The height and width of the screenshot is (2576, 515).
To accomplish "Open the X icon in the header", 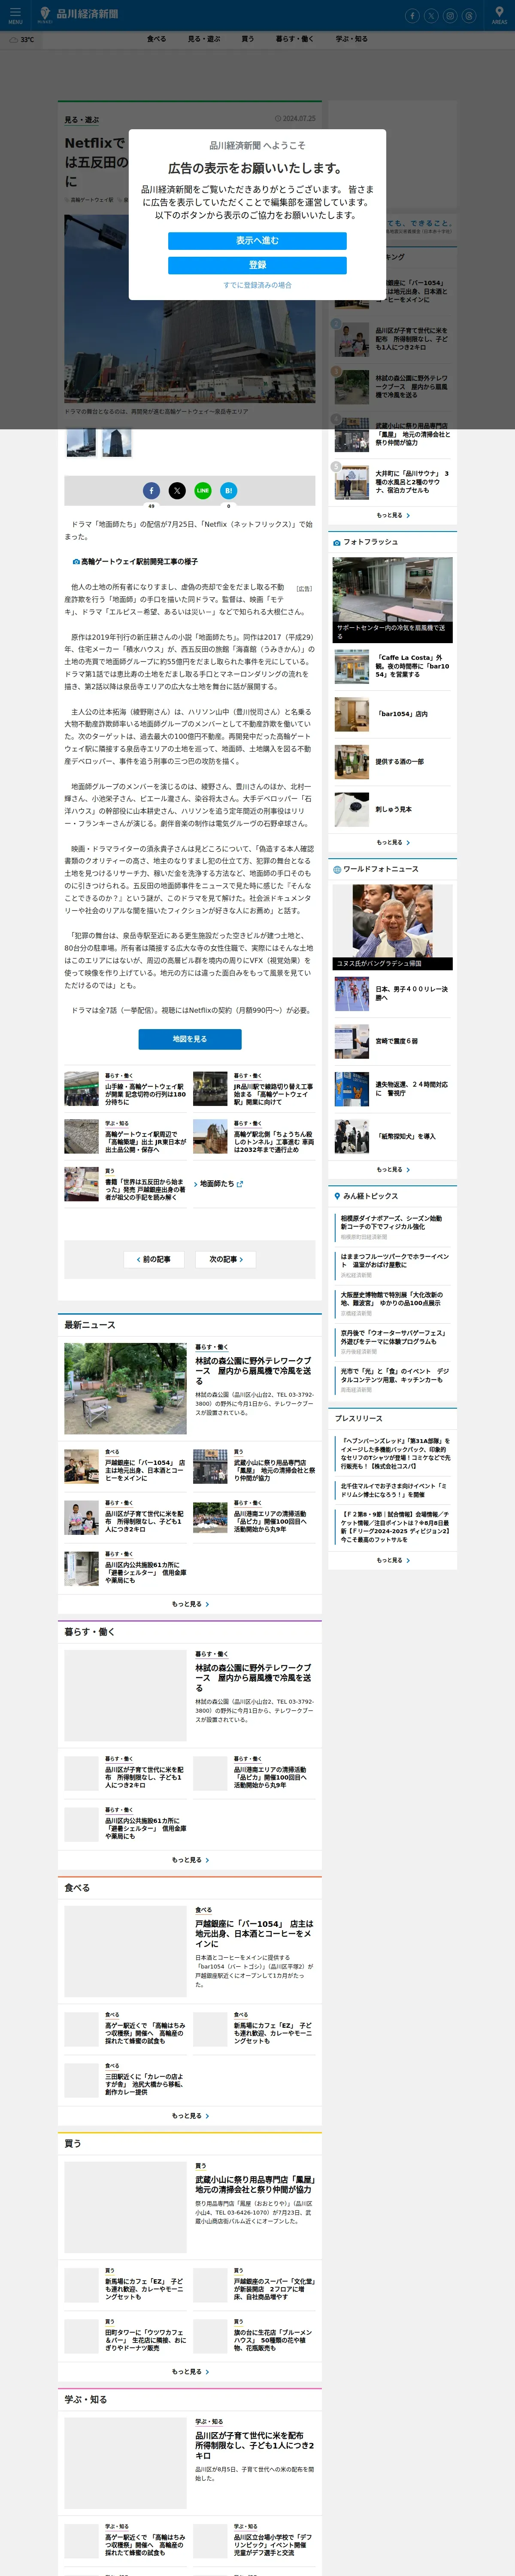I will (x=431, y=15).
